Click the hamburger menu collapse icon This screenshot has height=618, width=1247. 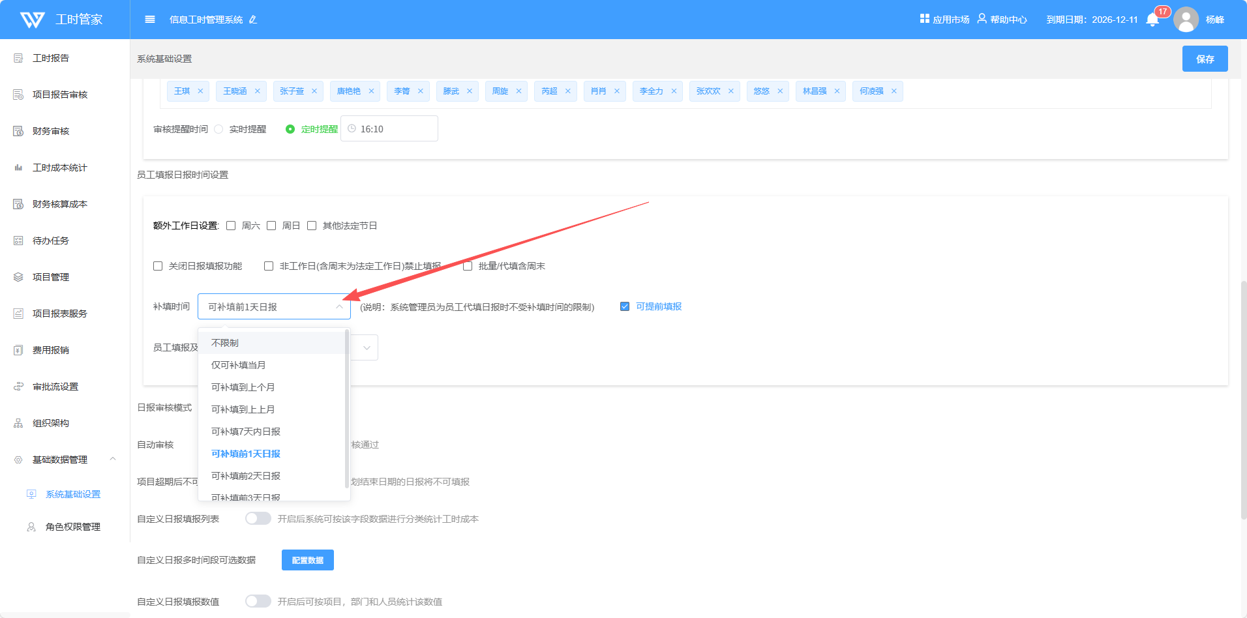point(150,20)
